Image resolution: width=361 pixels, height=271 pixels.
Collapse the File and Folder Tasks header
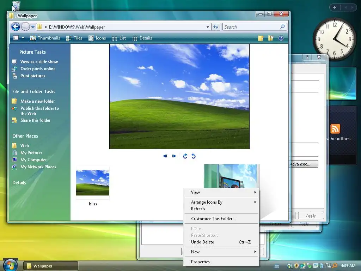coord(34,91)
